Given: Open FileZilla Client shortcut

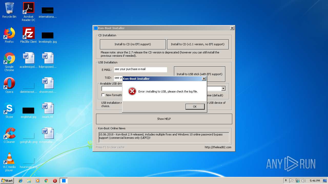Looking at the screenshot, I should tap(28, 35).
